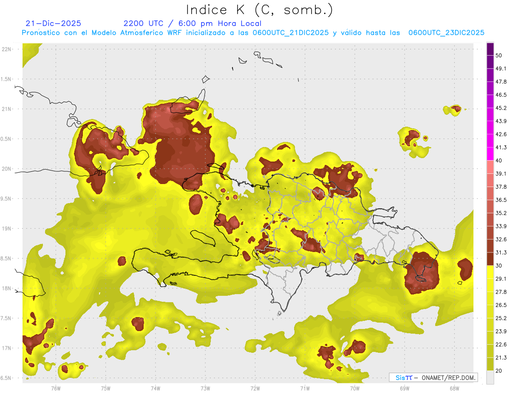
Task: Click the colorbar value 27.8
Action: 501,292
